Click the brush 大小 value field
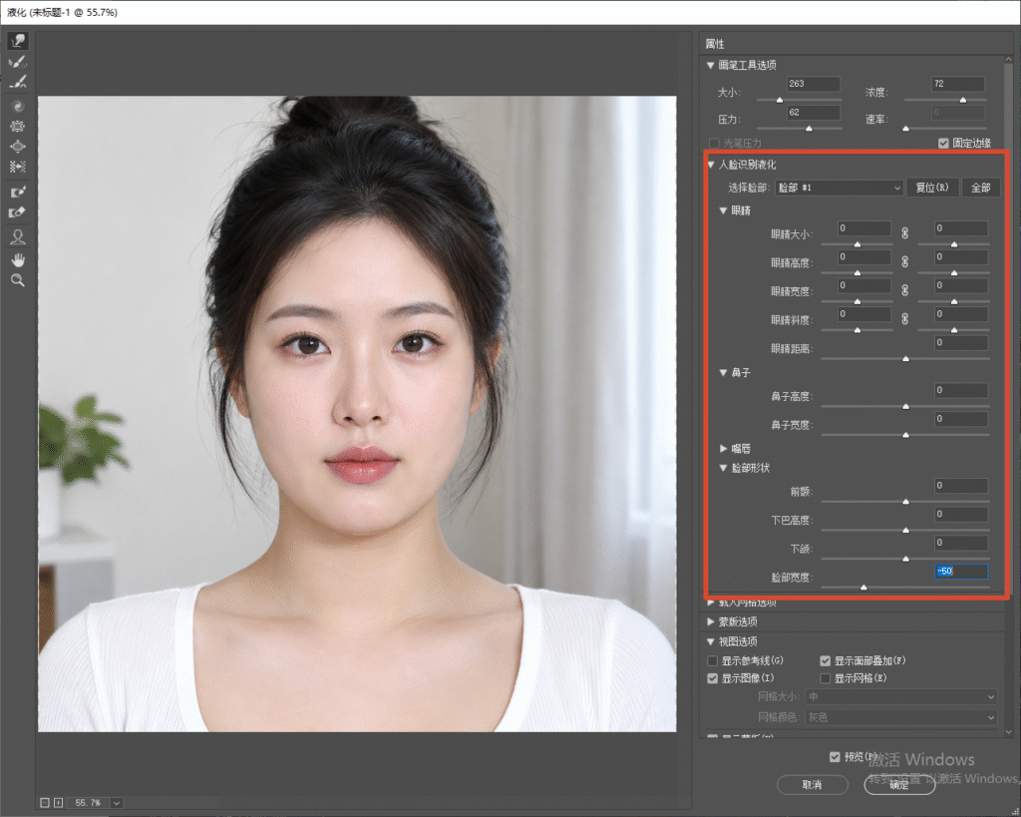Image resolution: width=1021 pixels, height=817 pixels. [x=814, y=84]
